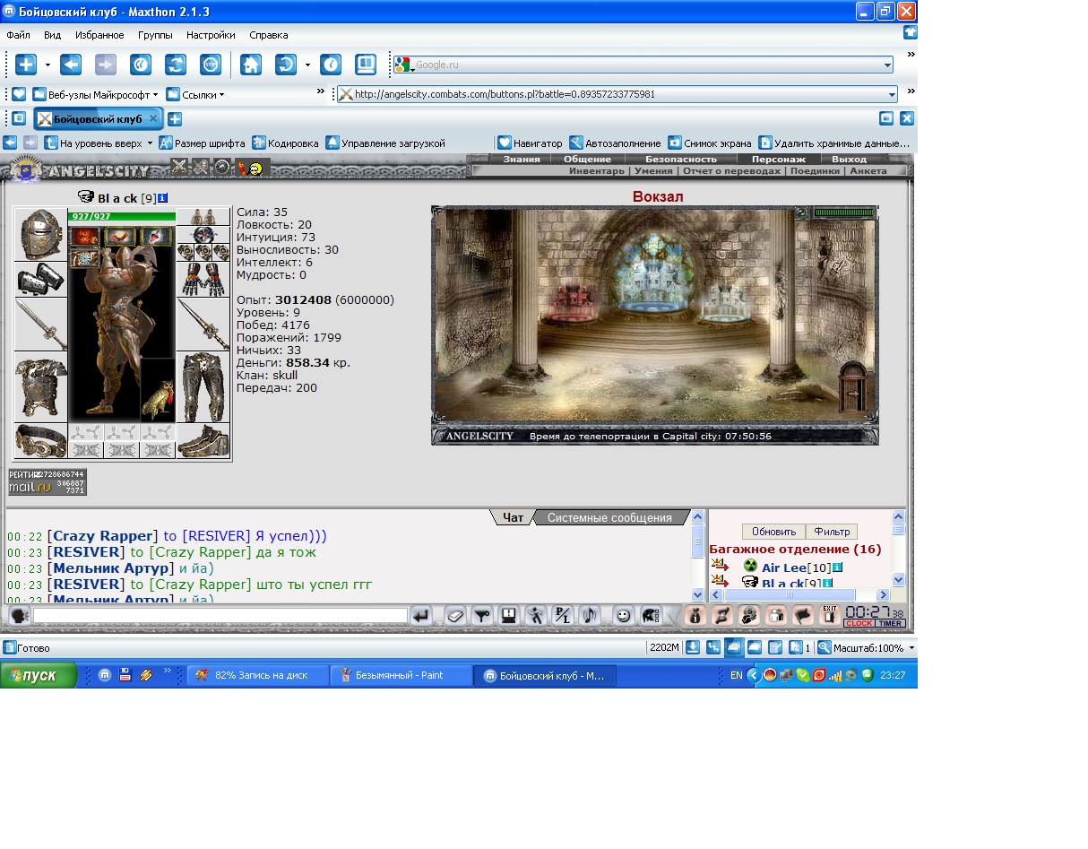
Task: Go back using the Back arrow button
Action: point(71,65)
